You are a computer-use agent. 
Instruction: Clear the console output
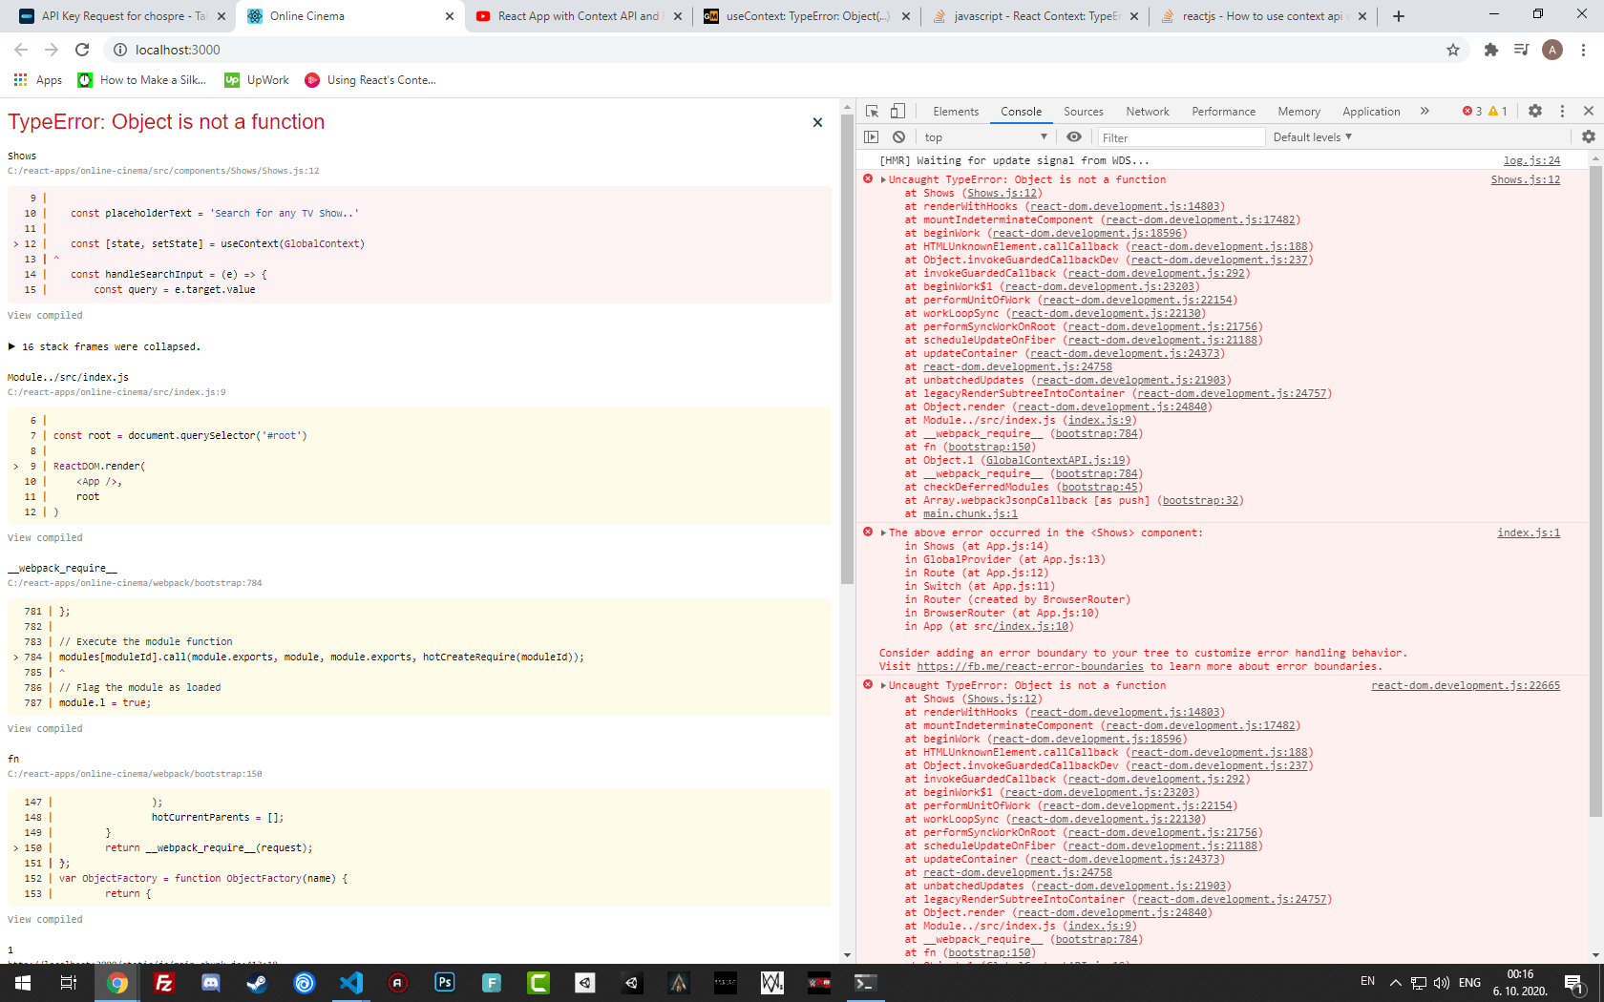(x=898, y=136)
